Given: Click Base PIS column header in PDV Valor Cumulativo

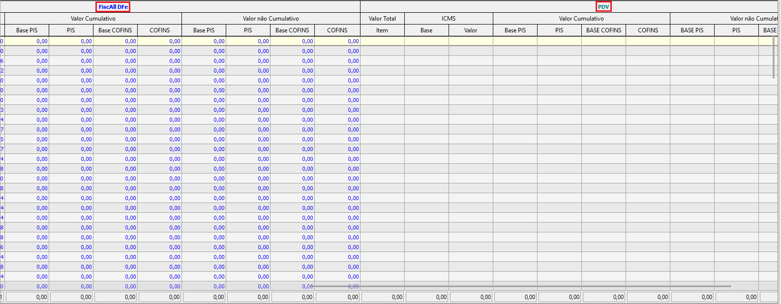Looking at the screenshot, I should (515, 30).
